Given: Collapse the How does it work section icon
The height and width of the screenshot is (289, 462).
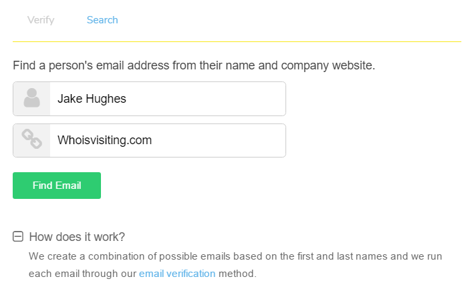Looking at the screenshot, I should point(18,236).
